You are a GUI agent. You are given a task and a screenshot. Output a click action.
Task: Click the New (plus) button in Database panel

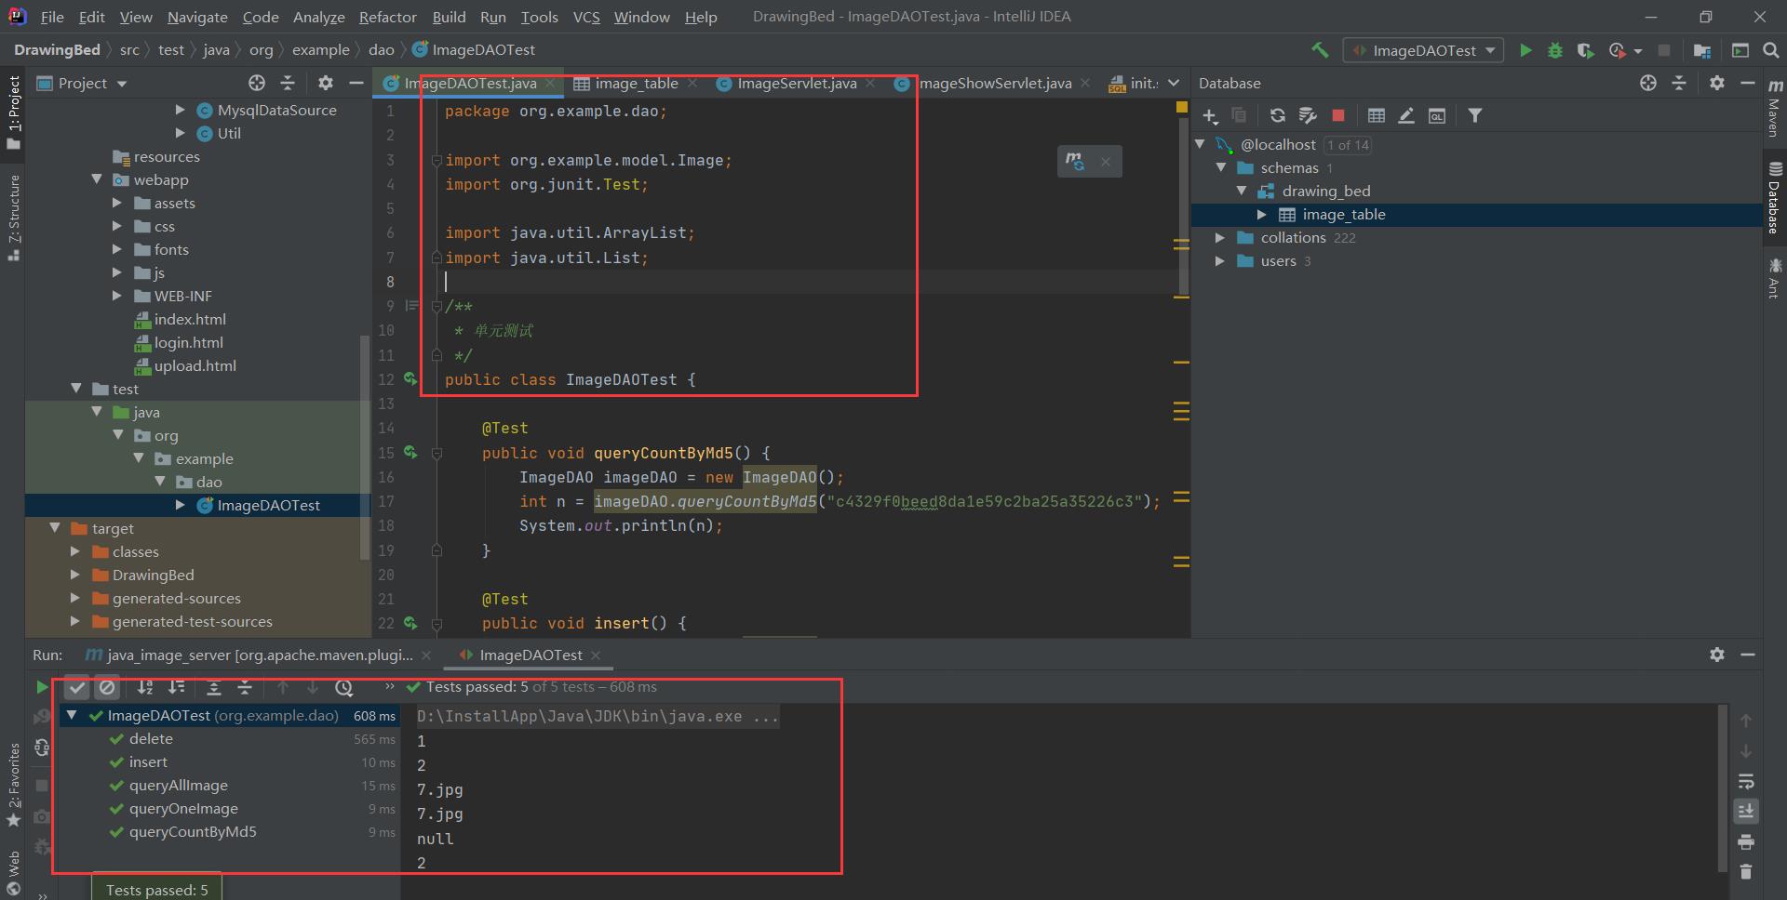tap(1210, 115)
